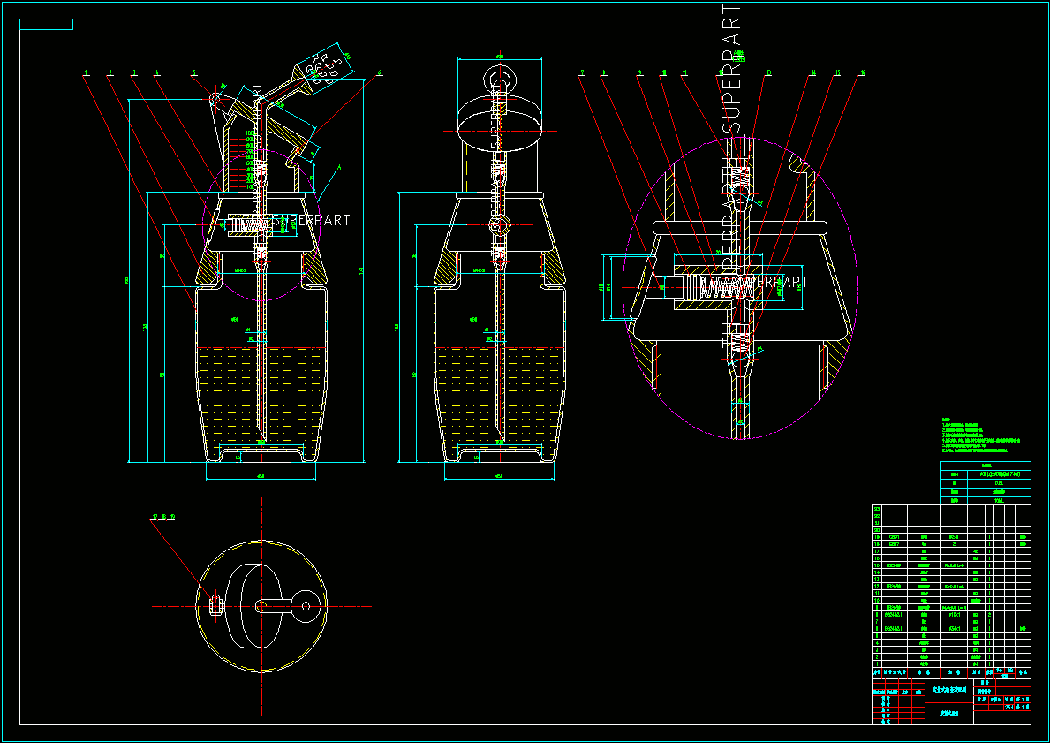This screenshot has height=743, width=1050.
Task: Select the green technical notes text block
Action: pyautogui.click(x=980, y=436)
